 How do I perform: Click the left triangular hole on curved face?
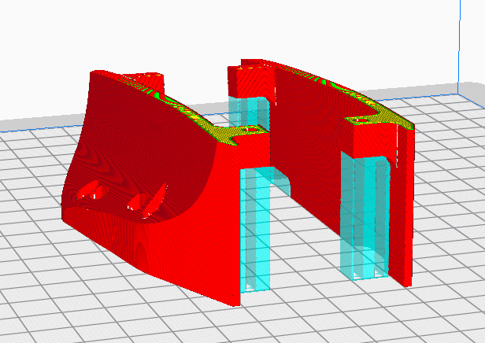(x=92, y=190)
